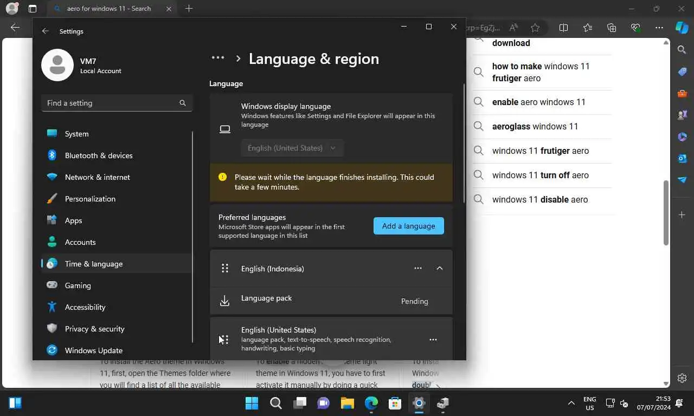The image size is (694, 416).
Task: Open Edge tab actions menu icon
Action: point(33,9)
